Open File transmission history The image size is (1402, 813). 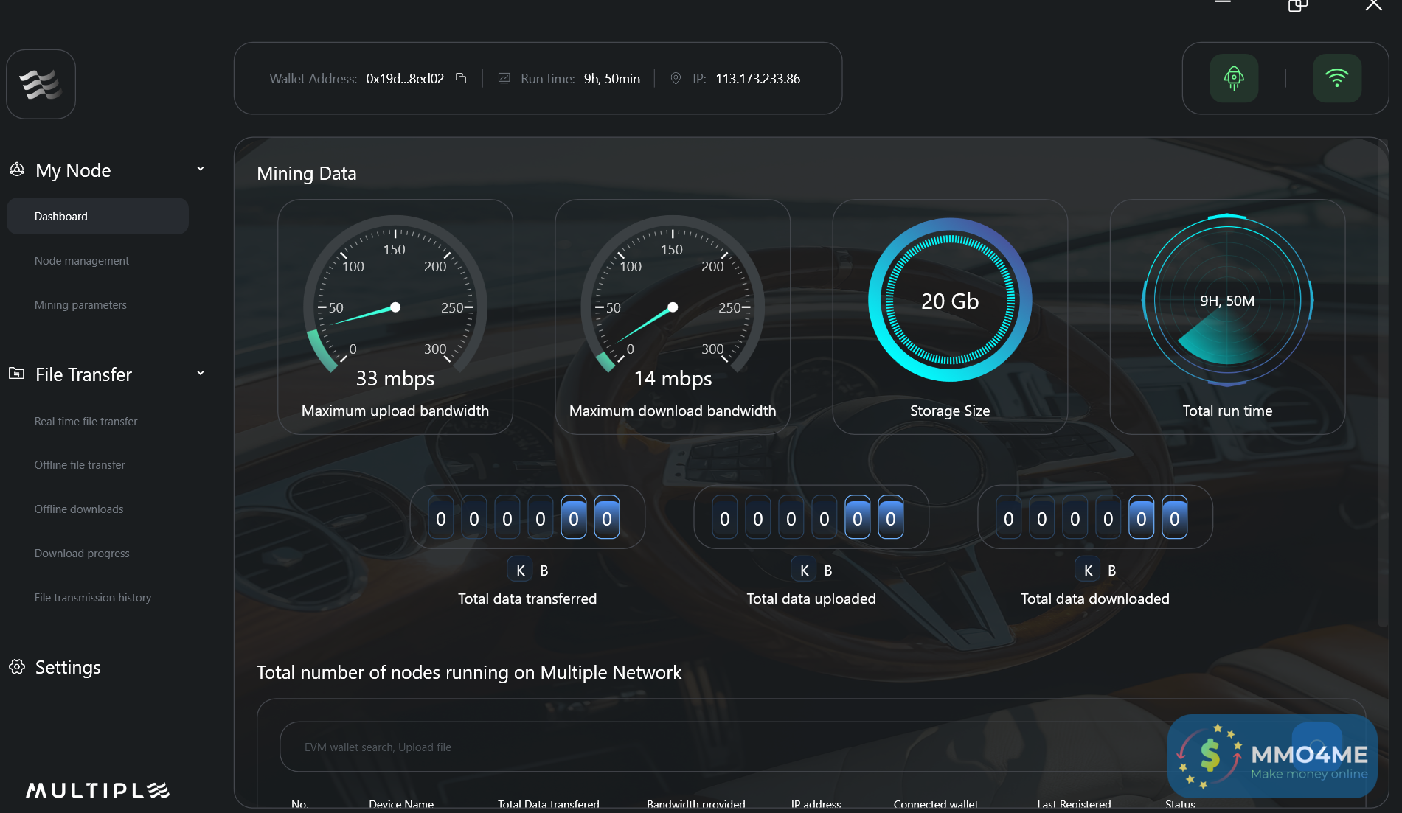[x=93, y=597]
